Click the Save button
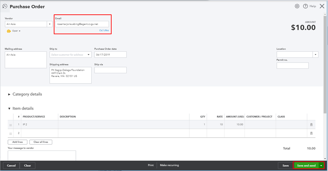The height and width of the screenshot is (171, 328). coord(286,165)
